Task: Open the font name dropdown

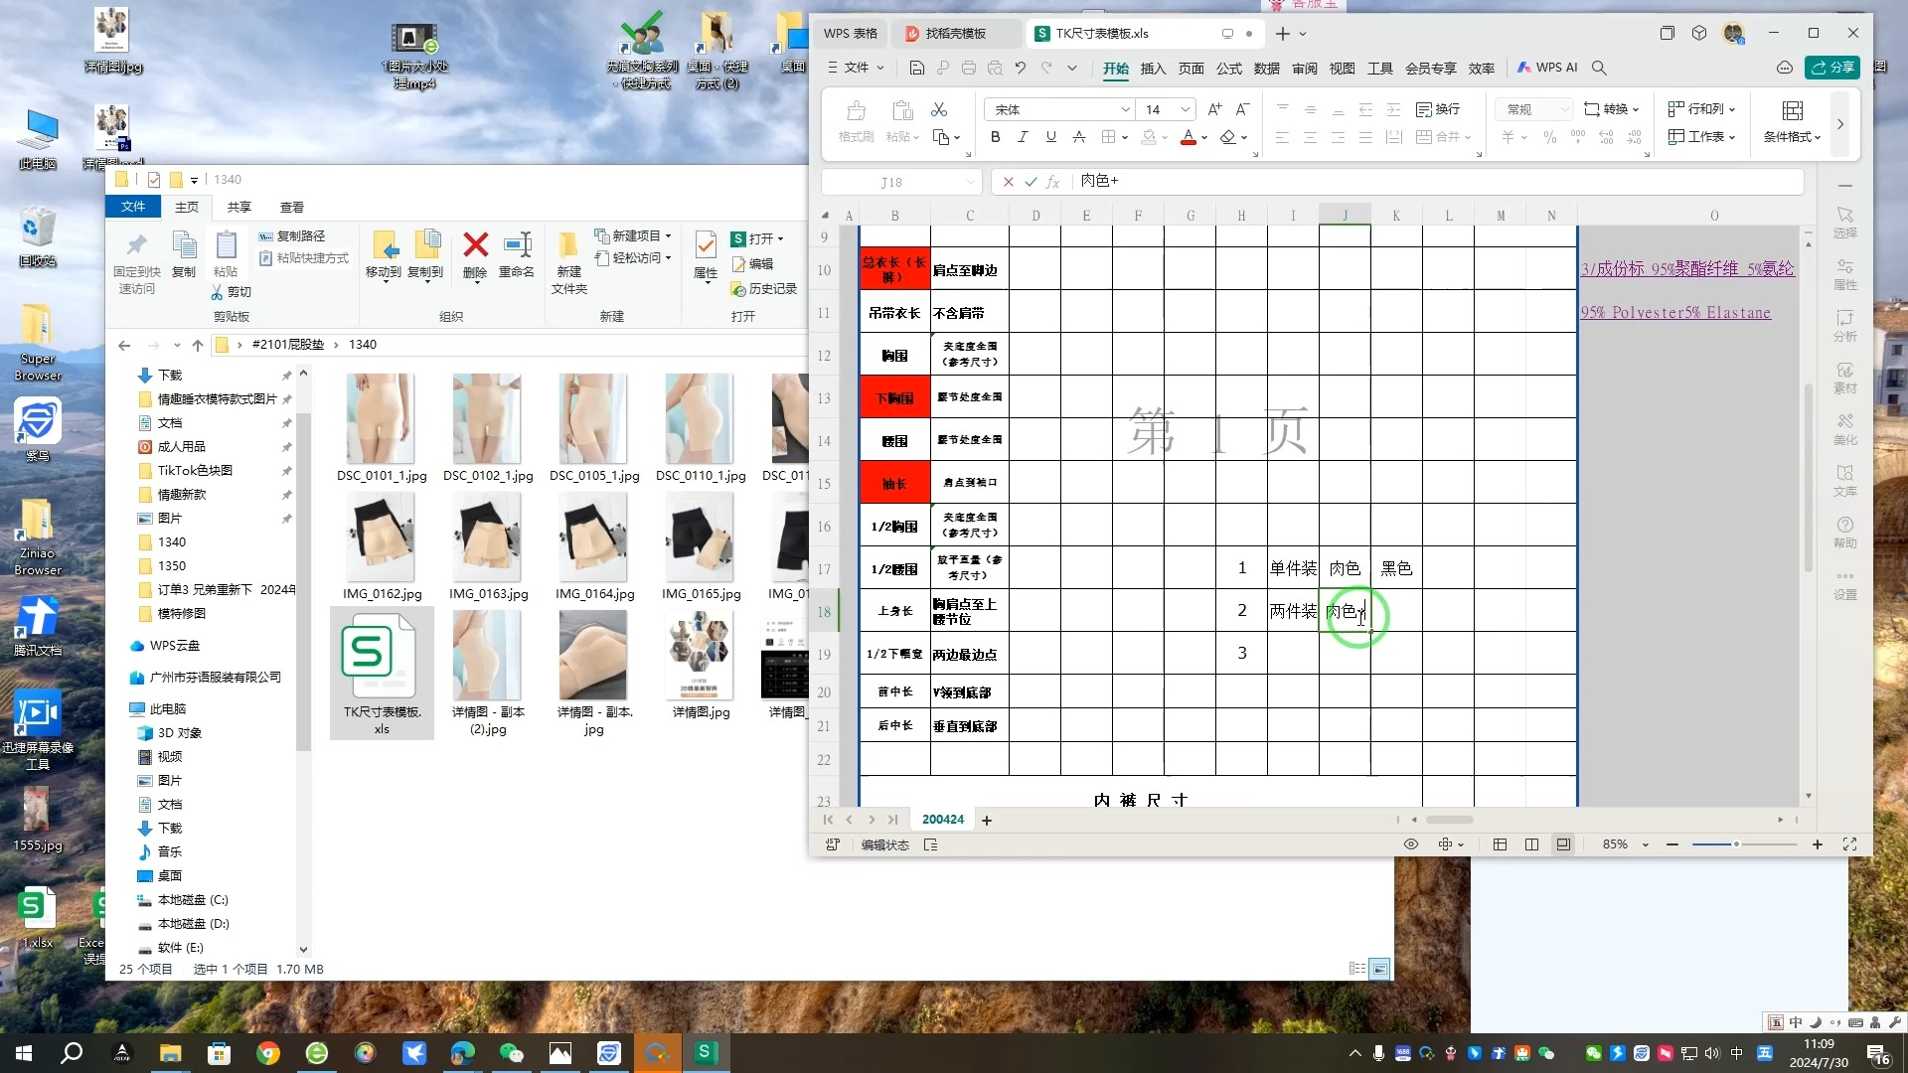Action: coord(1125,109)
